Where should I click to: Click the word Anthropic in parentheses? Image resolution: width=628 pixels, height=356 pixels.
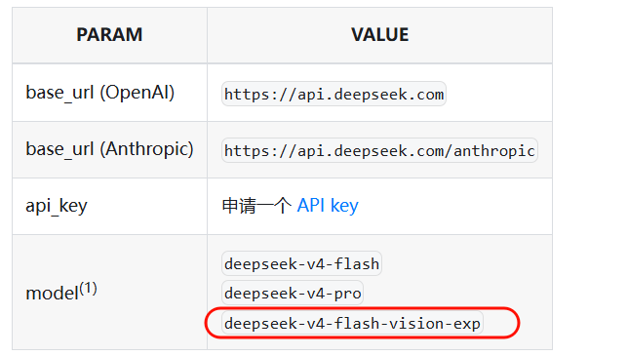click(147, 149)
